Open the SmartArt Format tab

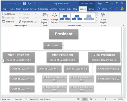[x=91, y=9]
